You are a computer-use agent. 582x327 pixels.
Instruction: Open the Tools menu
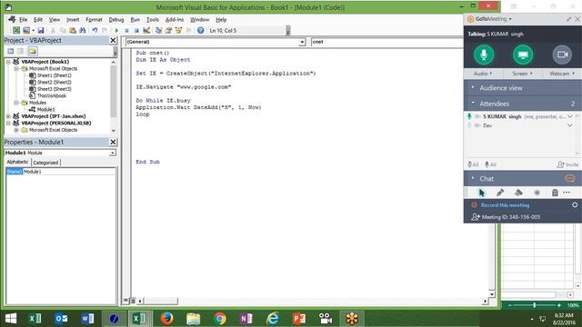tap(152, 20)
